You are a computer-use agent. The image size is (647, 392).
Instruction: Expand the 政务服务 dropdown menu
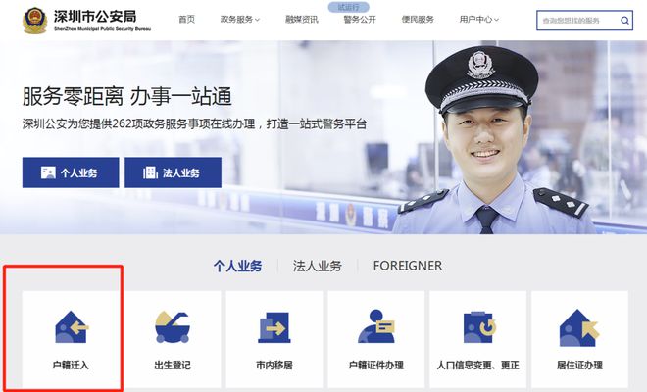240,19
